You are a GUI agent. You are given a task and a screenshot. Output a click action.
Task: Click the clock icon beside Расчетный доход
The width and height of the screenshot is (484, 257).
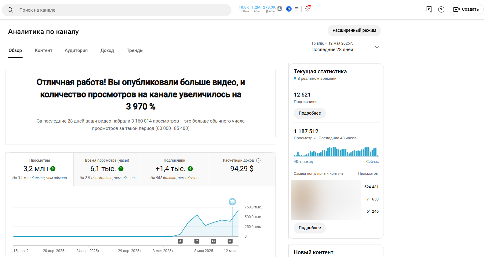coord(258,160)
